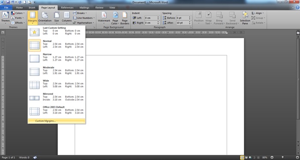Open the Orientation options

click(45, 18)
